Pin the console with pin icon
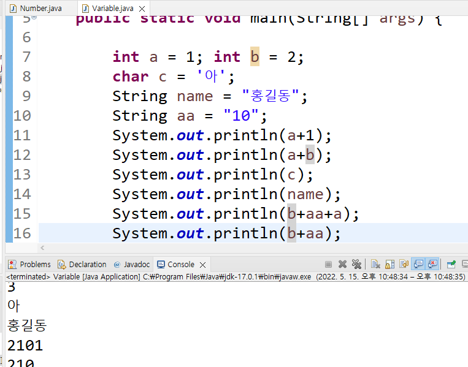The height and width of the screenshot is (367, 468). (451, 264)
